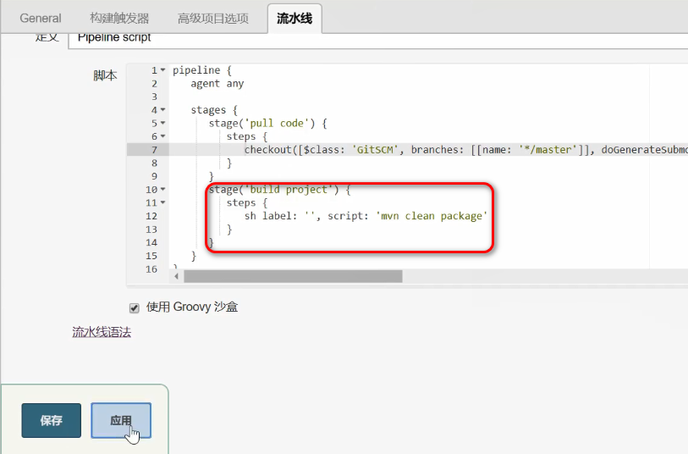The height and width of the screenshot is (454, 688).
Task: Collapse the fold arrow on line 1
Action: pyautogui.click(x=162, y=70)
